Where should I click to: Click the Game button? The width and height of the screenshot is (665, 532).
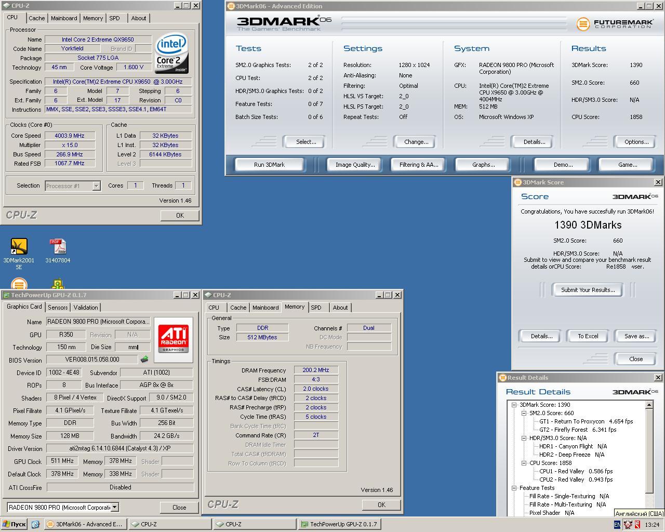tap(627, 165)
